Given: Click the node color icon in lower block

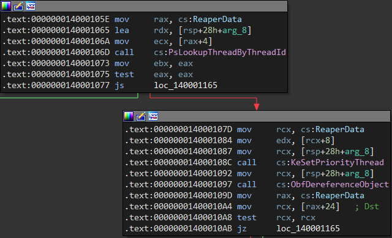Looking at the screenshot, I should point(129,116).
